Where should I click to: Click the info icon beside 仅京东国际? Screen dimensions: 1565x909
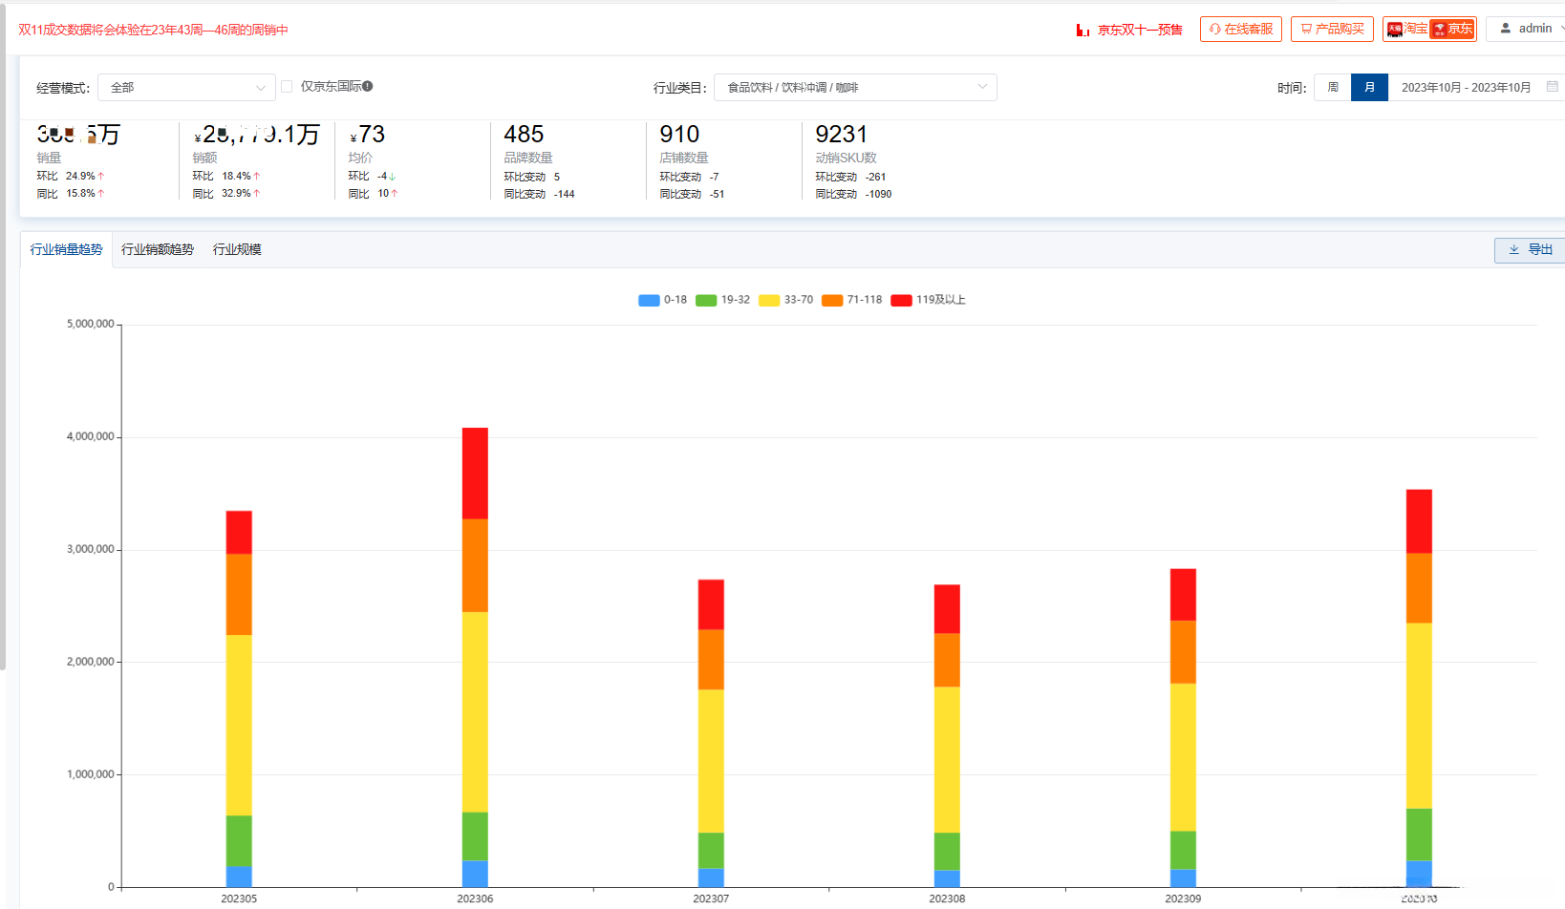(368, 86)
